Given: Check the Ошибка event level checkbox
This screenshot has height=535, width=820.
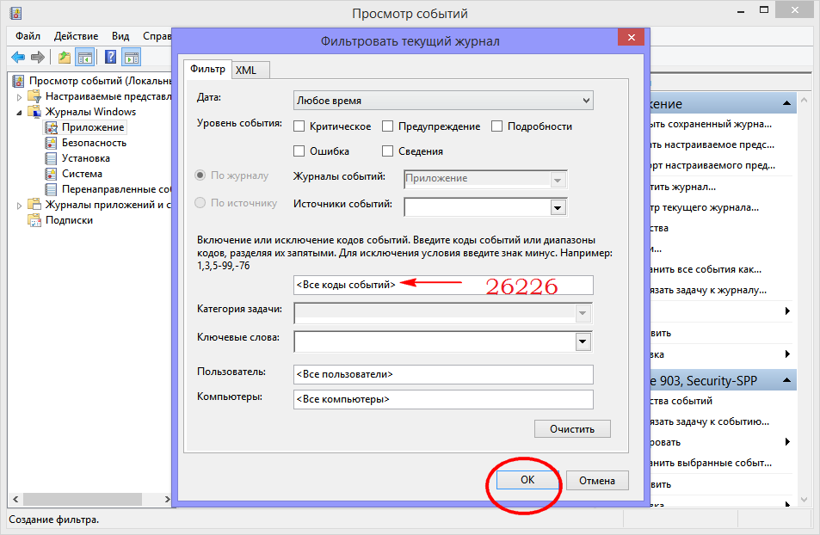Looking at the screenshot, I should point(299,151).
